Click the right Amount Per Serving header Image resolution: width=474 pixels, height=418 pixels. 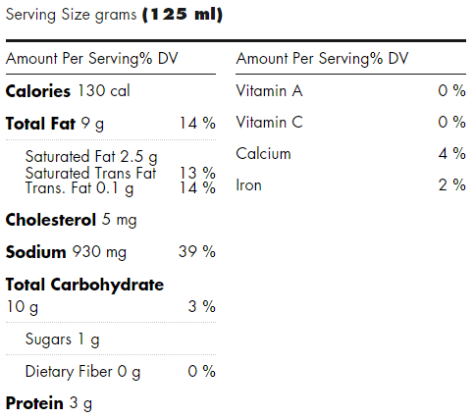pyautogui.click(x=322, y=59)
